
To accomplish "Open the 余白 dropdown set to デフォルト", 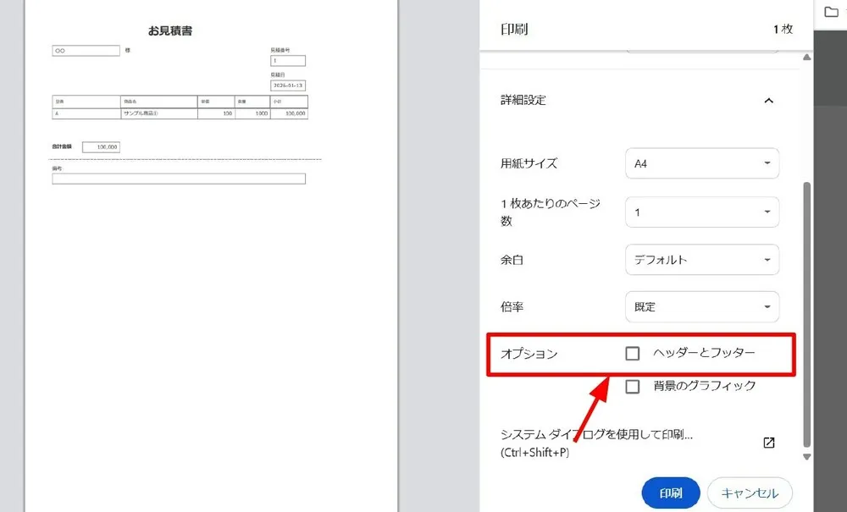I will tap(701, 260).
